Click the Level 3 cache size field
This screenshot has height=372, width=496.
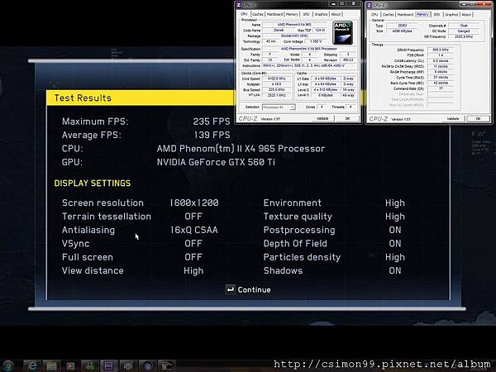(325, 95)
